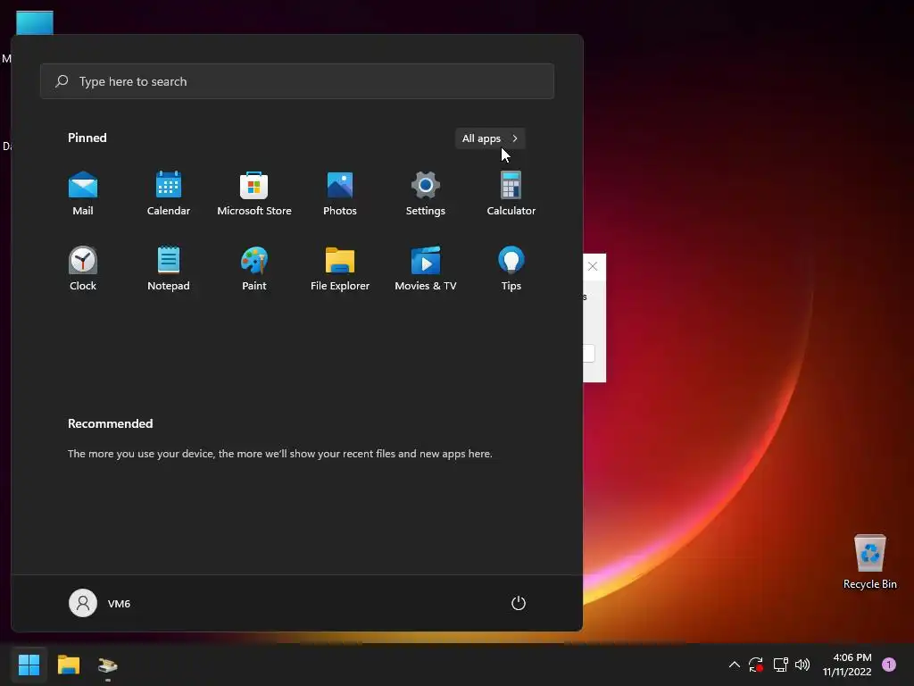
Task: Open the running installer app on taskbar
Action: [108, 665]
